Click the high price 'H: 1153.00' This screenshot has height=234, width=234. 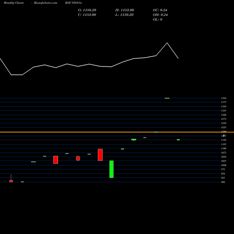point(124,10)
